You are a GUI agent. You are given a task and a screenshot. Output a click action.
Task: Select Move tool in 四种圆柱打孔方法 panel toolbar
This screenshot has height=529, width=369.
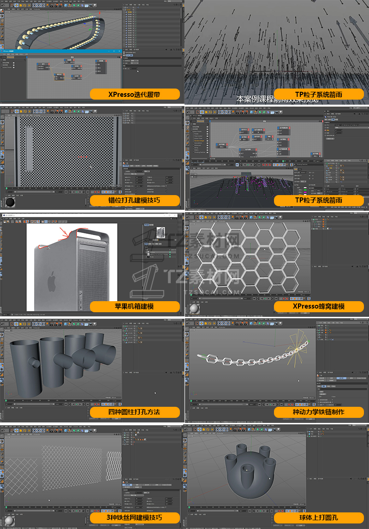tap(16, 324)
